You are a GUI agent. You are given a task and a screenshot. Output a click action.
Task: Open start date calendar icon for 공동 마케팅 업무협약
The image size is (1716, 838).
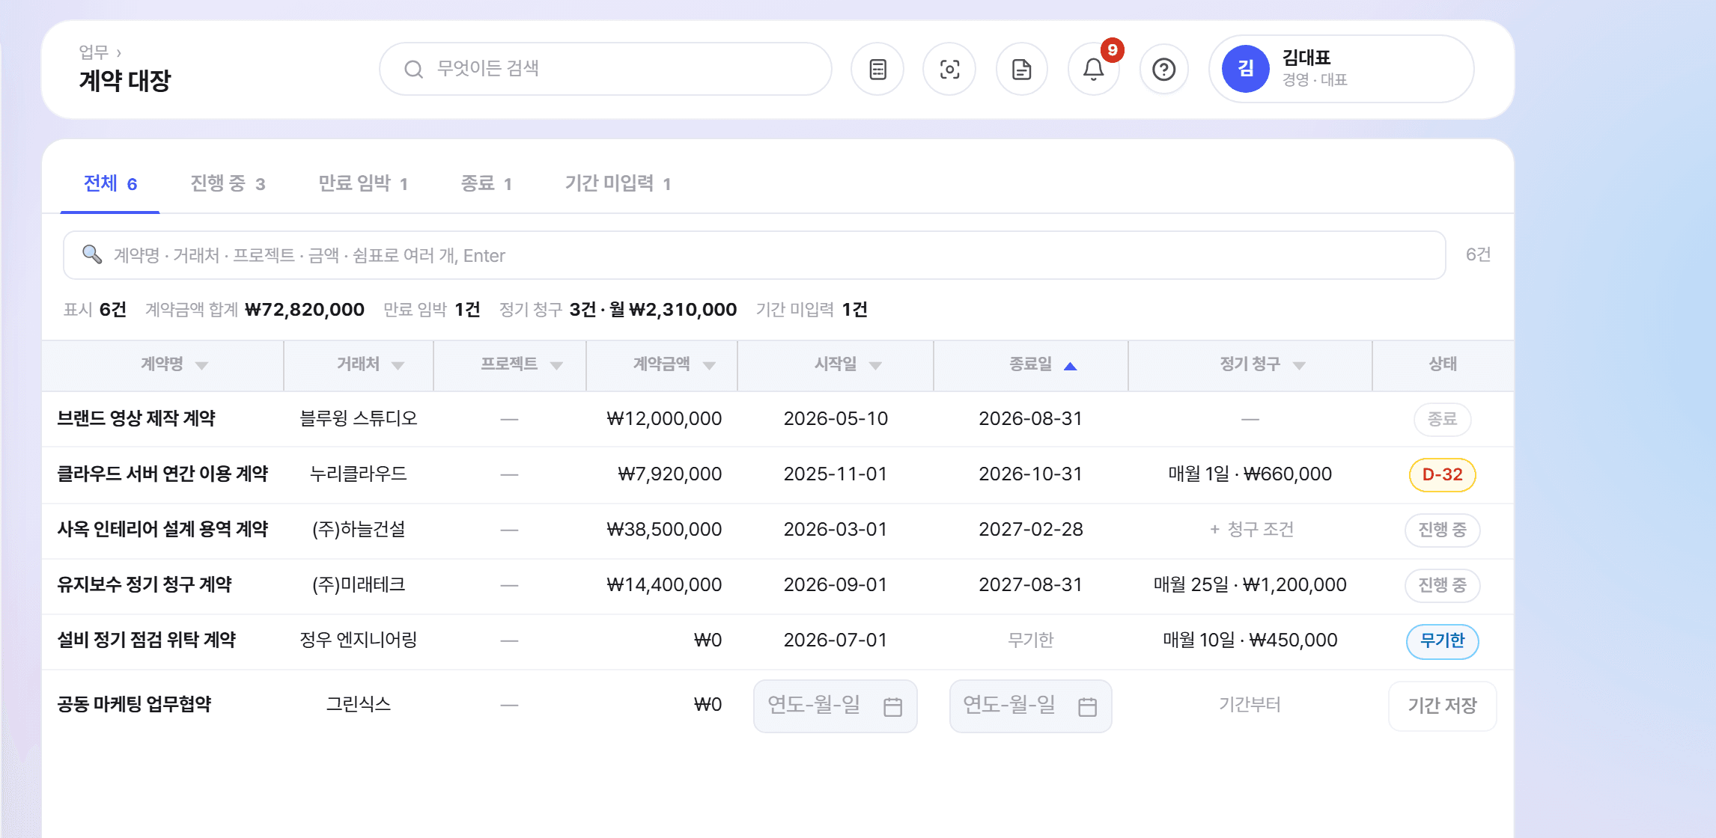point(892,706)
